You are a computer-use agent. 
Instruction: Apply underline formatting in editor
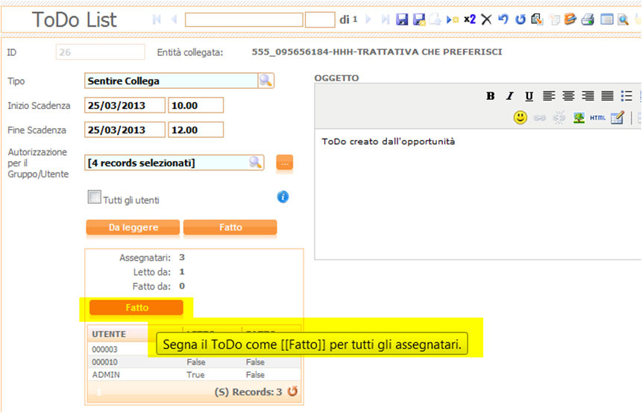[529, 96]
